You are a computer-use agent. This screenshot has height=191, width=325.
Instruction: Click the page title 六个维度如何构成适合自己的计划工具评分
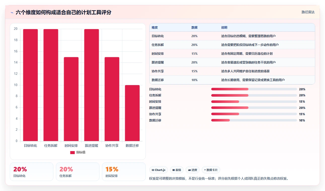point(63,13)
